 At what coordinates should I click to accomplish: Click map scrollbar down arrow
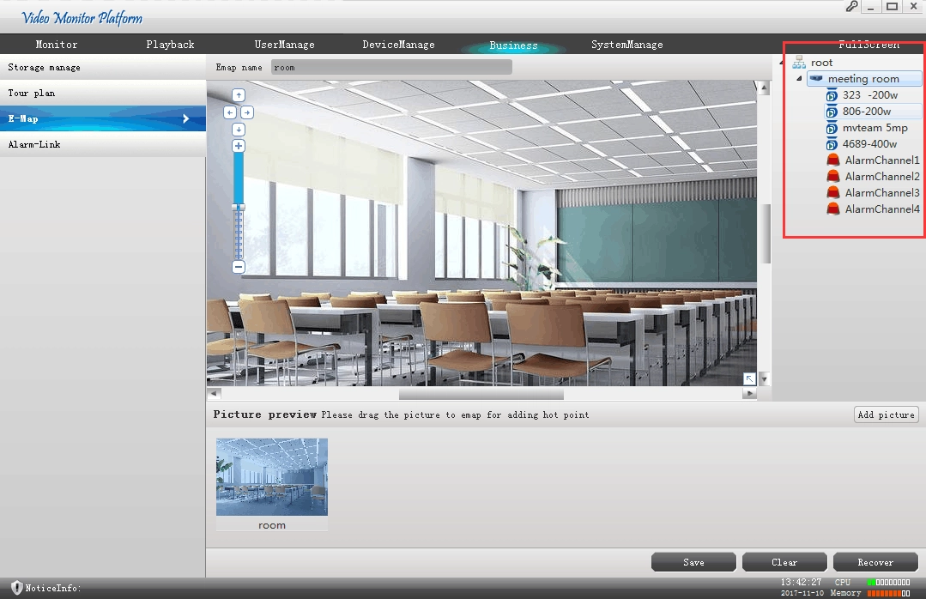click(764, 379)
